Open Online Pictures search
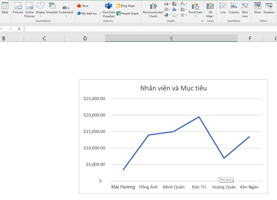The image size is (277, 200). [29, 10]
